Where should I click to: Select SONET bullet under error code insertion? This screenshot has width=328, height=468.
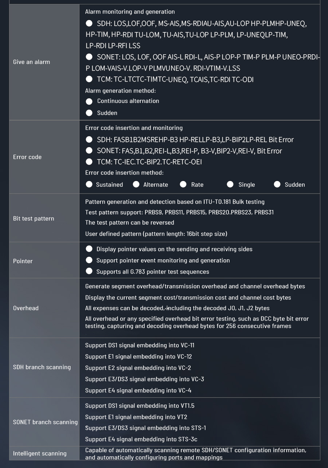(x=89, y=150)
